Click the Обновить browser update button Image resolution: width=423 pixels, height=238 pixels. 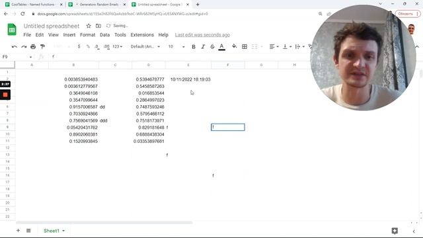click(x=408, y=13)
